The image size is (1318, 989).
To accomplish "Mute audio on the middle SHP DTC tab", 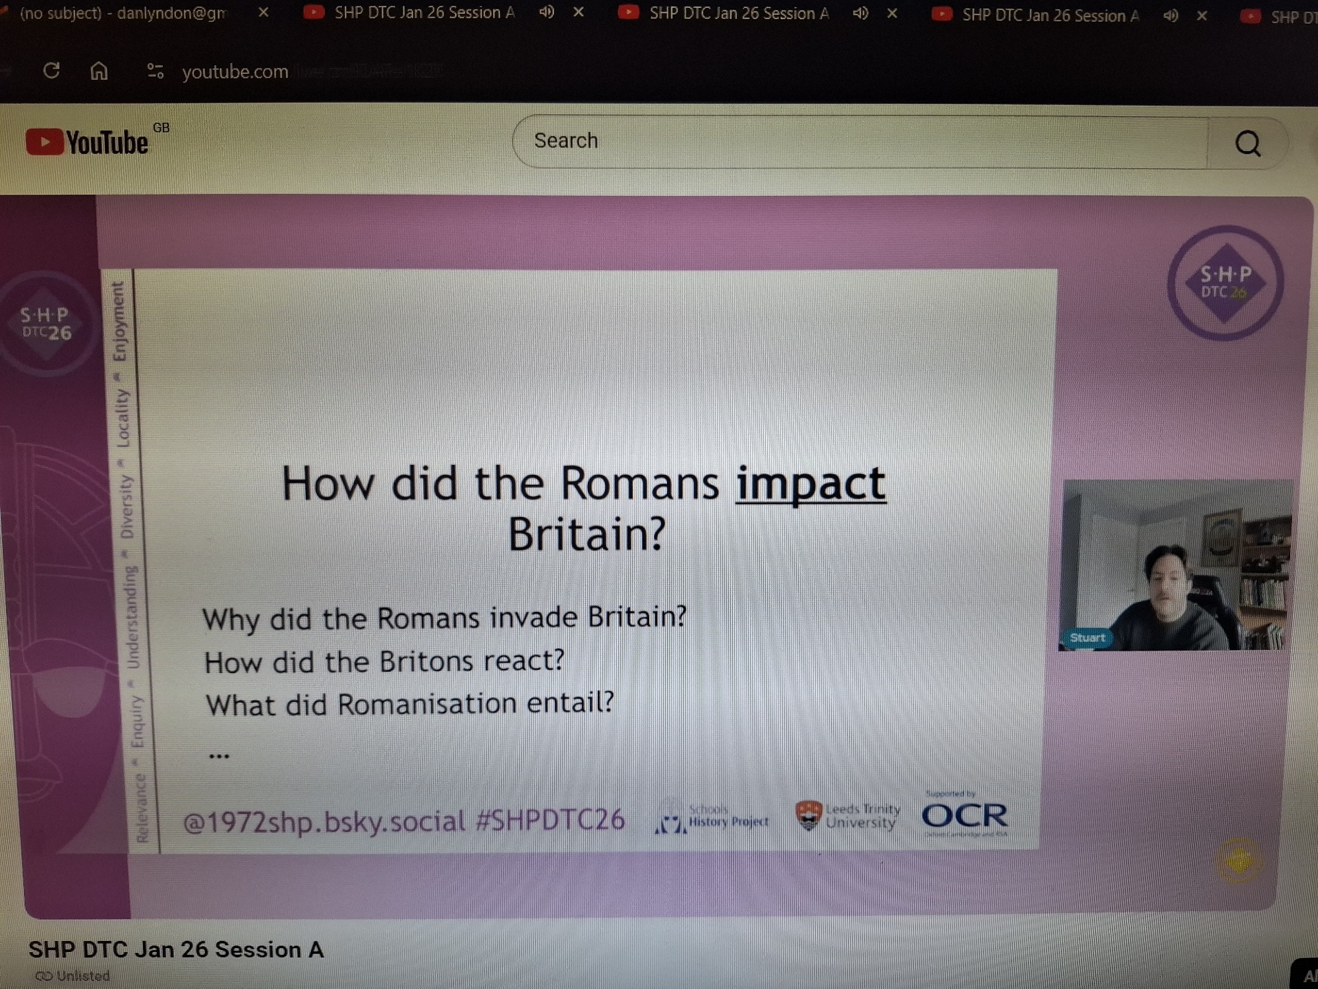I will click(x=860, y=13).
